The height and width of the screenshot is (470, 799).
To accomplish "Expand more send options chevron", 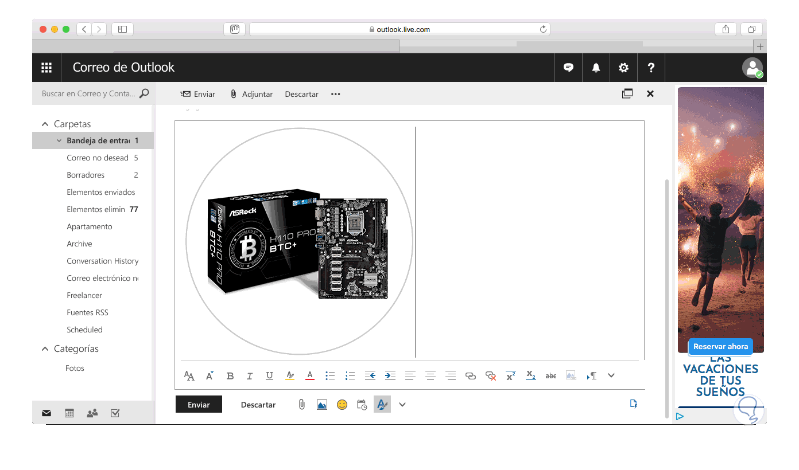I will click(402, 405).
